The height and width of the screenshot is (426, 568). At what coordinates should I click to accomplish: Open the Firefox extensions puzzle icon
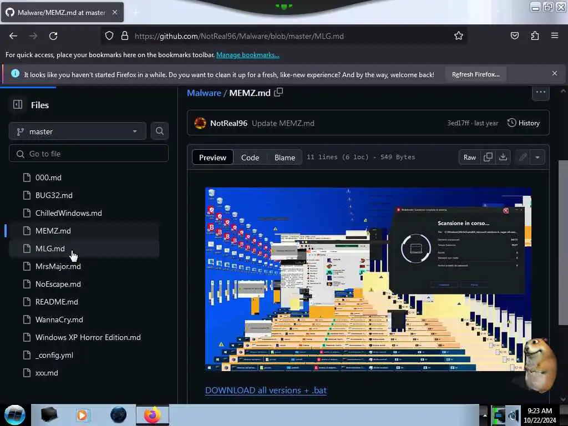[x=535, y=36]
